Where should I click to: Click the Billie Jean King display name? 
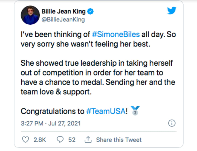point(63,11)
